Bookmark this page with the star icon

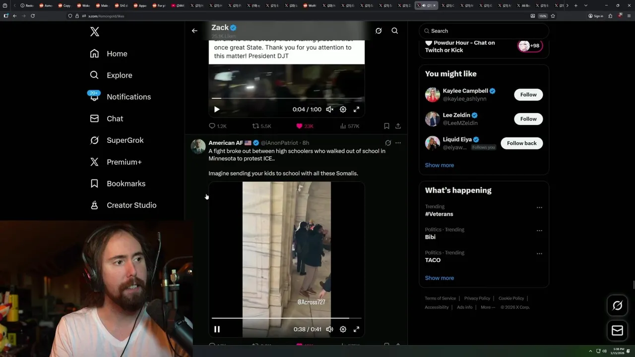553,16
